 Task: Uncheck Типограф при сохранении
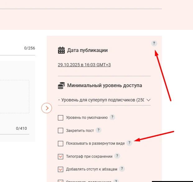coord(61,156)
